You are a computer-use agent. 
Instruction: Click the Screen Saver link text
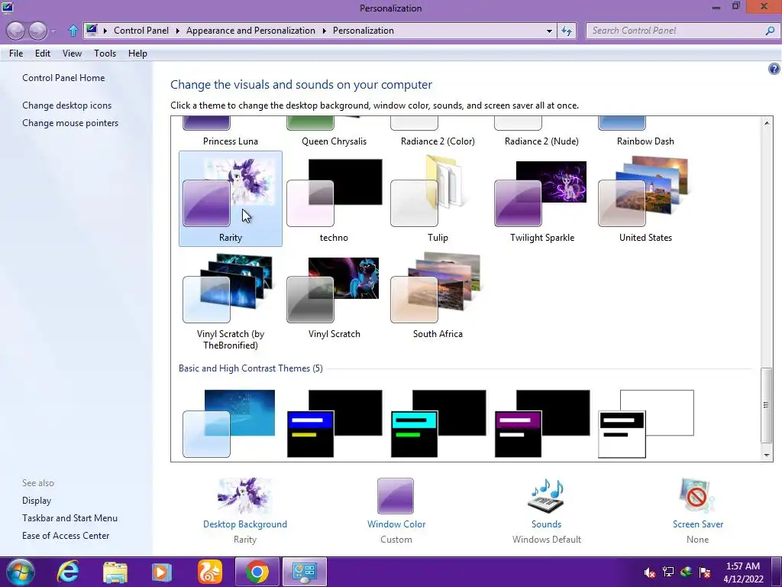coord(698,524)
